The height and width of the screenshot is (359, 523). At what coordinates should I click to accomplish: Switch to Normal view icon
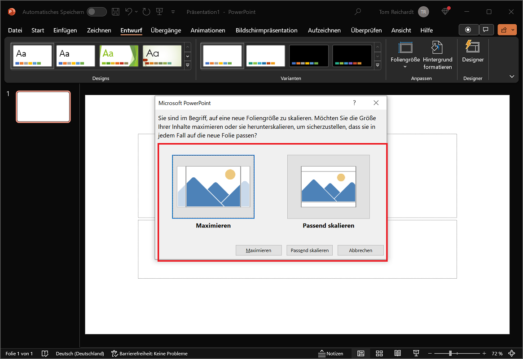tap(361, 353)
